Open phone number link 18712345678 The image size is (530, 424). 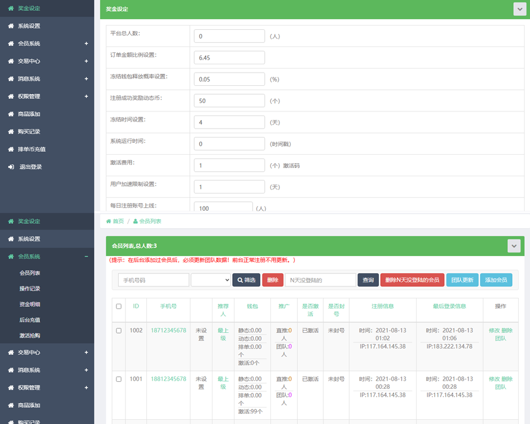tap(168, 331)
